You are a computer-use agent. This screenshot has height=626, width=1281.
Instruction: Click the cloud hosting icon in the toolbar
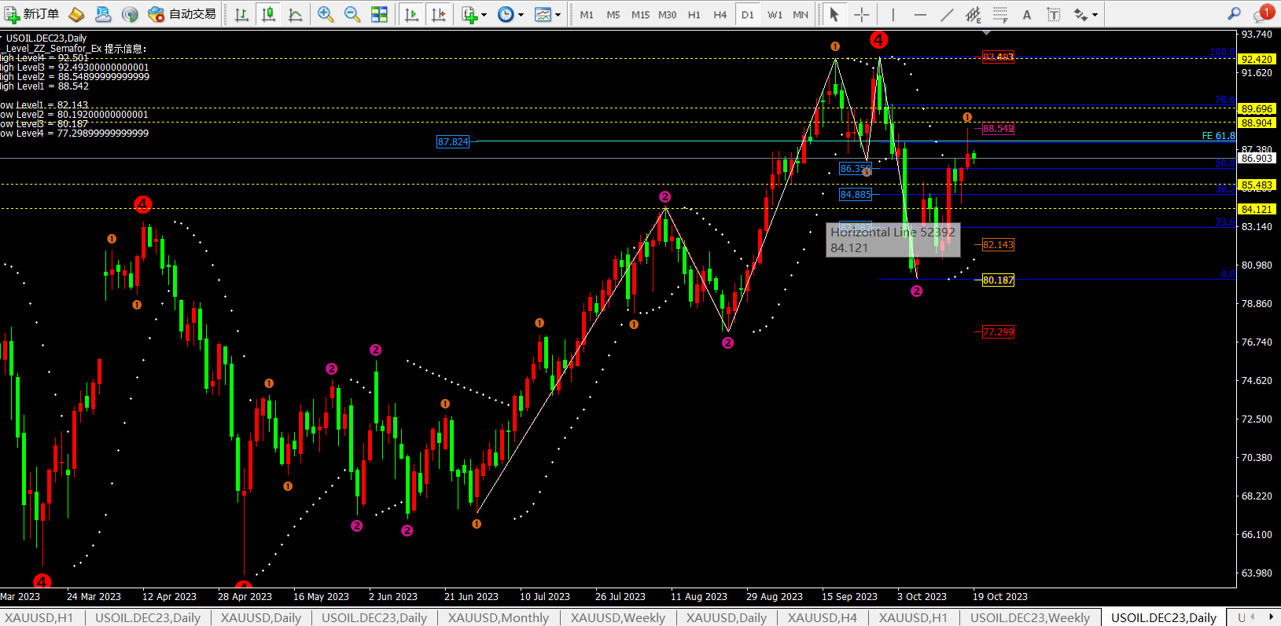(103, 14)
